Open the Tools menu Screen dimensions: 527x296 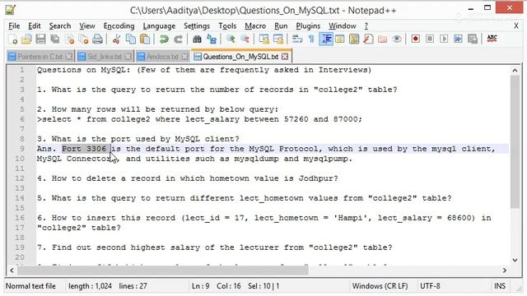[227, 25]
